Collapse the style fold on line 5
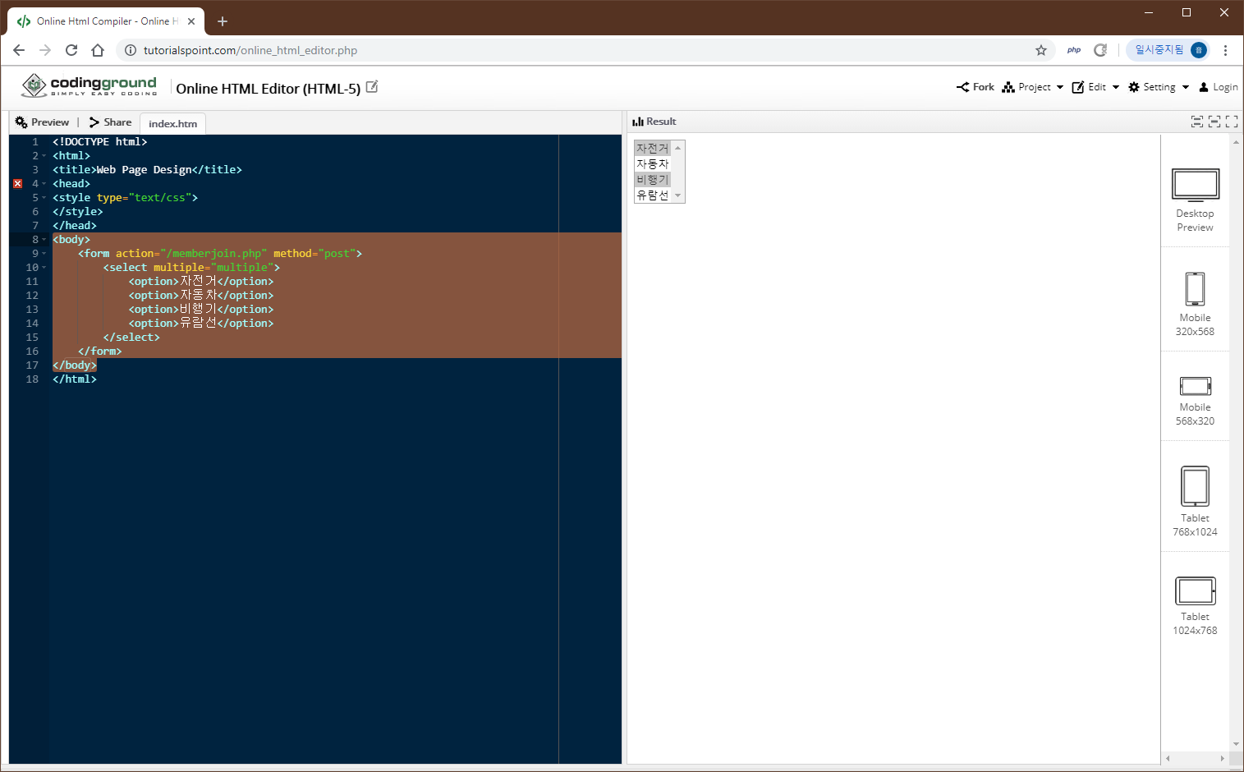This screenshot has height=772, width=1244. coord(44,197)
